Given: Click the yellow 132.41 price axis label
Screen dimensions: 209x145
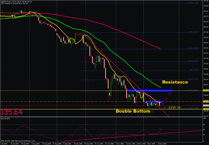Looking at the screenshot, I should (205, 109).
